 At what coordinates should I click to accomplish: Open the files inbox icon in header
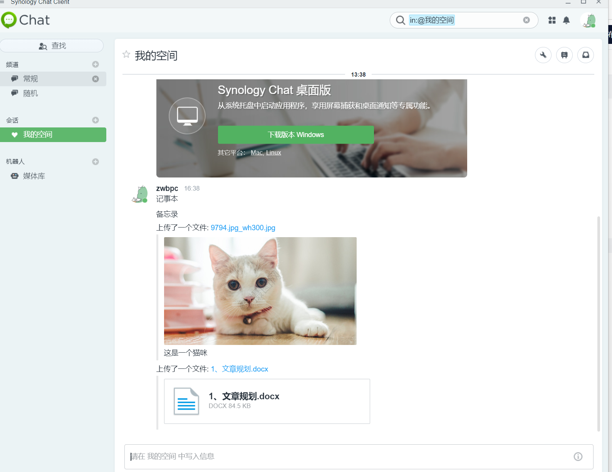(585, 55)
